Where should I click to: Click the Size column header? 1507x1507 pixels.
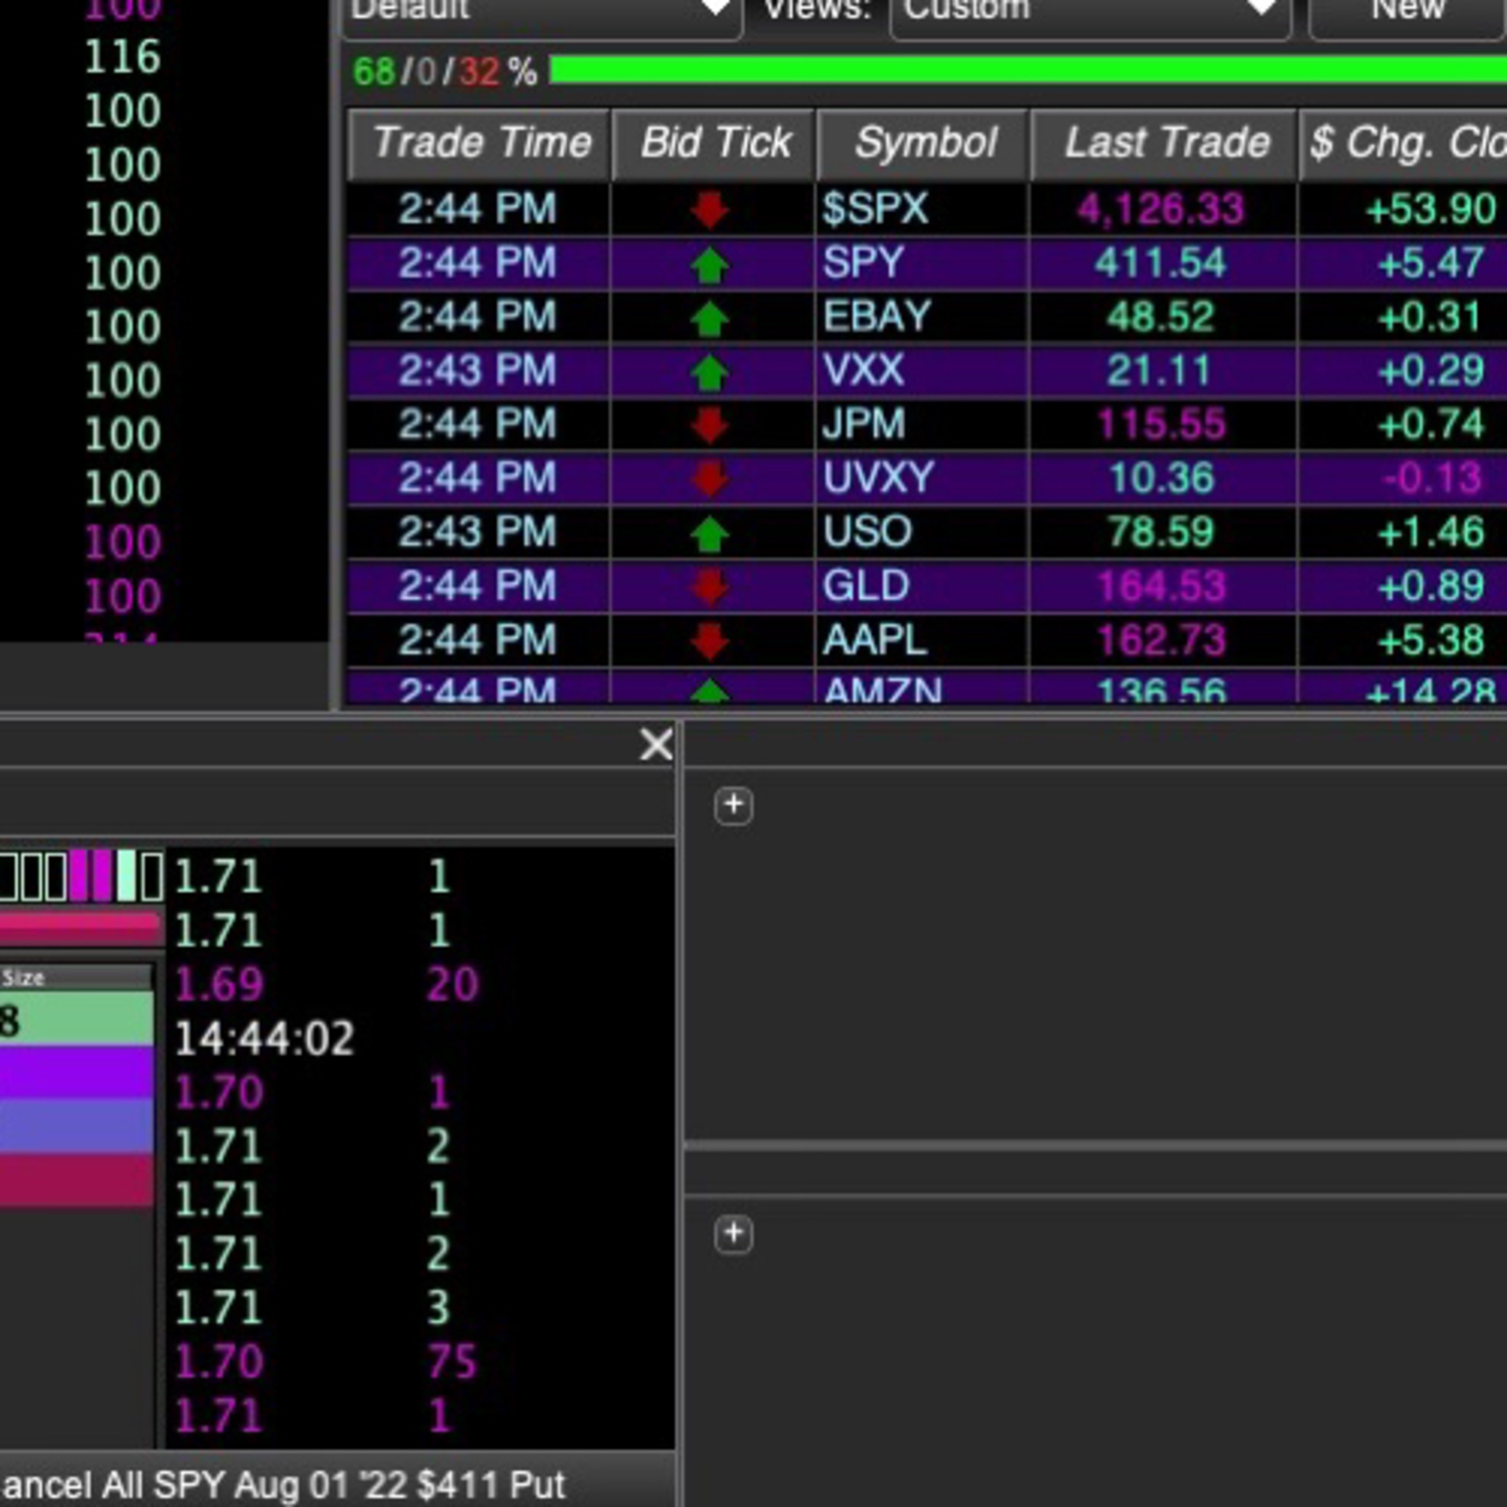click(x=76, y=978)
